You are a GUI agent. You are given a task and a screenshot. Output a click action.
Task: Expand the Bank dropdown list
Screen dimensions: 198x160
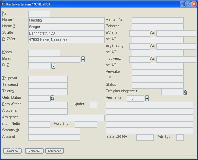tap(83, 59)
